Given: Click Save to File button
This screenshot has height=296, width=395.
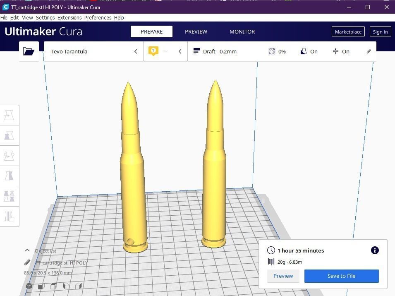Looking at the screenshot, I should coord(341,276).
